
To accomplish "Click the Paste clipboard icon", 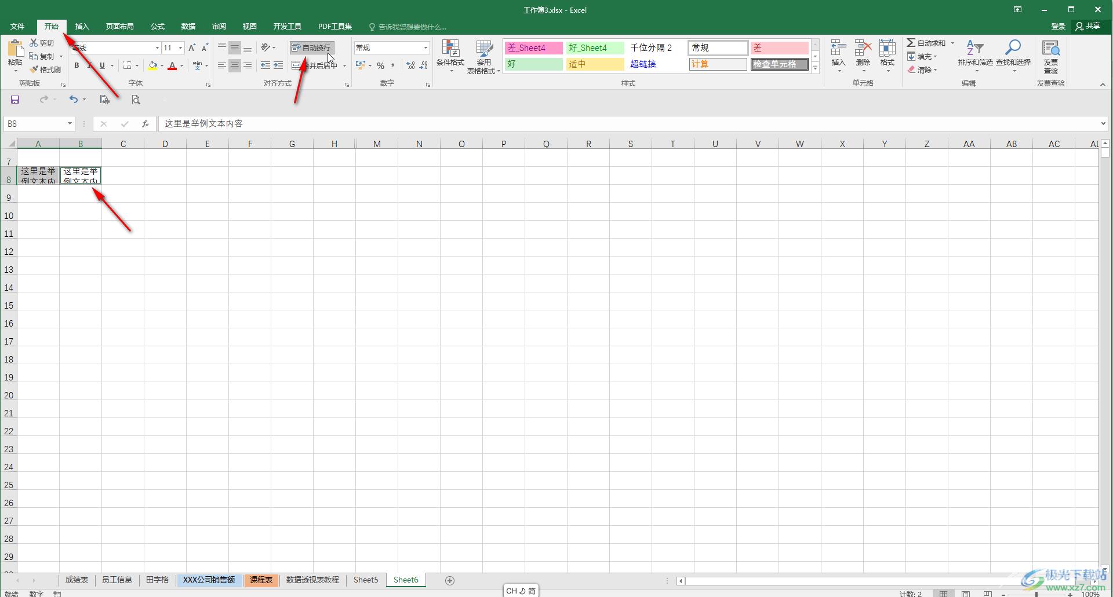I will 15,49.
